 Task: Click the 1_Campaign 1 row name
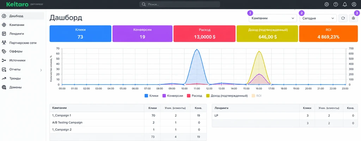62,115
